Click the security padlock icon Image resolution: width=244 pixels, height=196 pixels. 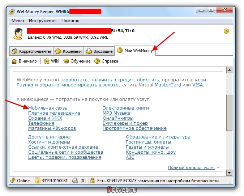click(92, 180)
